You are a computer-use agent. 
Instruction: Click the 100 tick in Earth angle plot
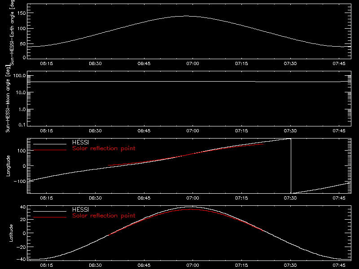point(22,29)
